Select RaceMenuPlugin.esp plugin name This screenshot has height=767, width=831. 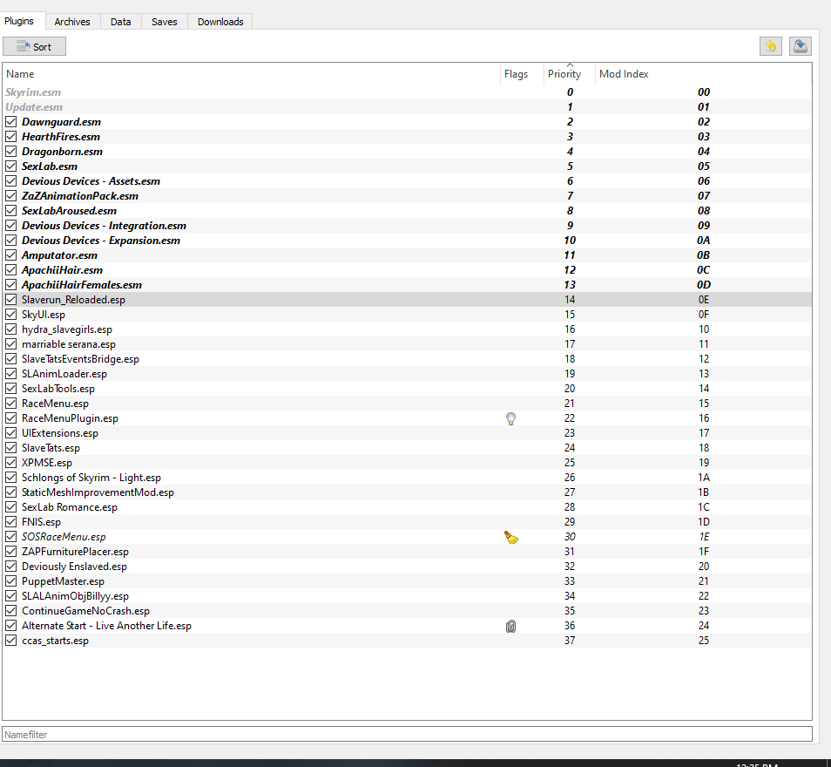pos(70,418)
